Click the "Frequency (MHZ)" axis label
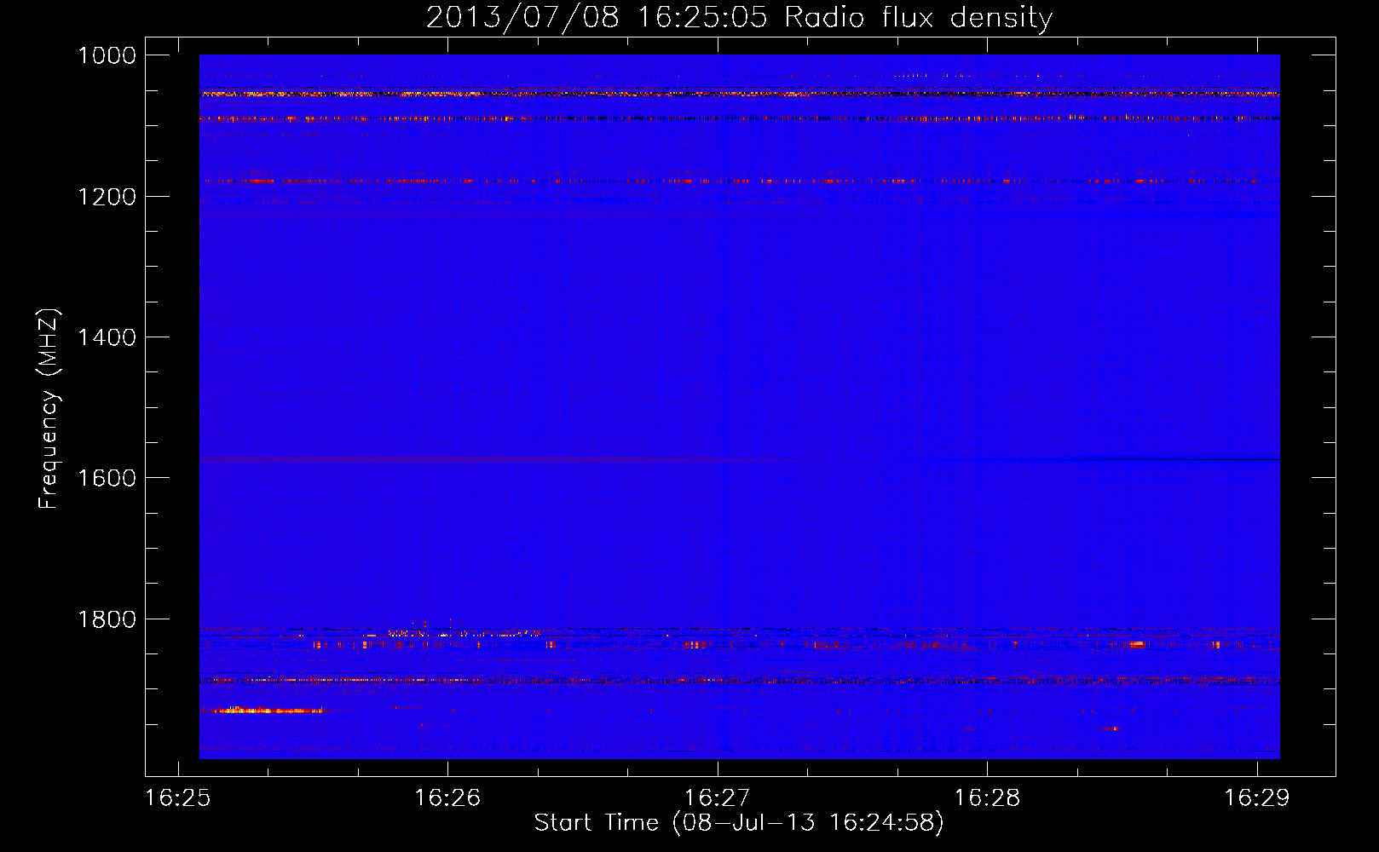 tap(49, 409)
